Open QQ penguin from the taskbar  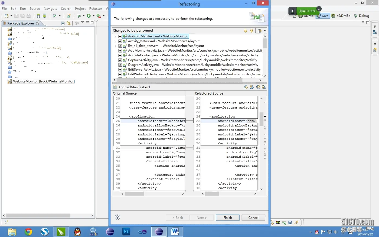(77, 232)
